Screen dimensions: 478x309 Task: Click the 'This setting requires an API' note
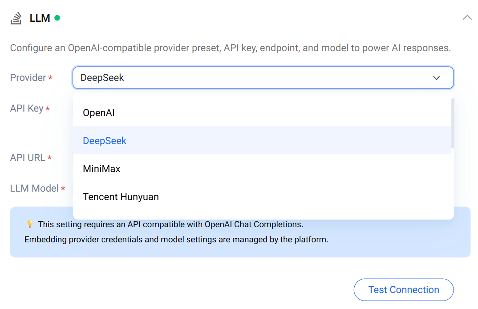click(x=170, y=225)
